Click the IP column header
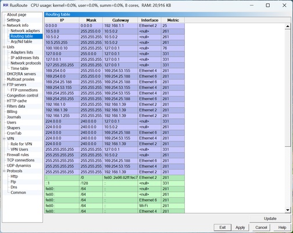Image resolution: width=293 pixels, height=233 pixels. (62, 20)
